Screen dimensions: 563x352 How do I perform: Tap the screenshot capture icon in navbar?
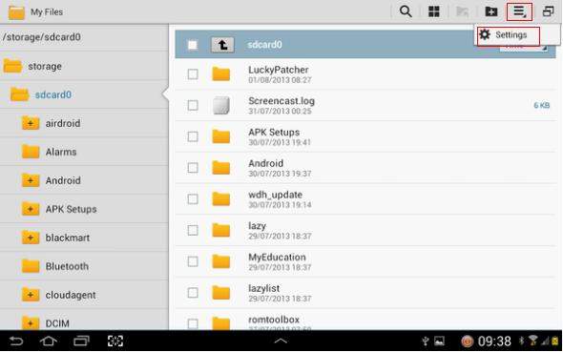click(115, 341)
